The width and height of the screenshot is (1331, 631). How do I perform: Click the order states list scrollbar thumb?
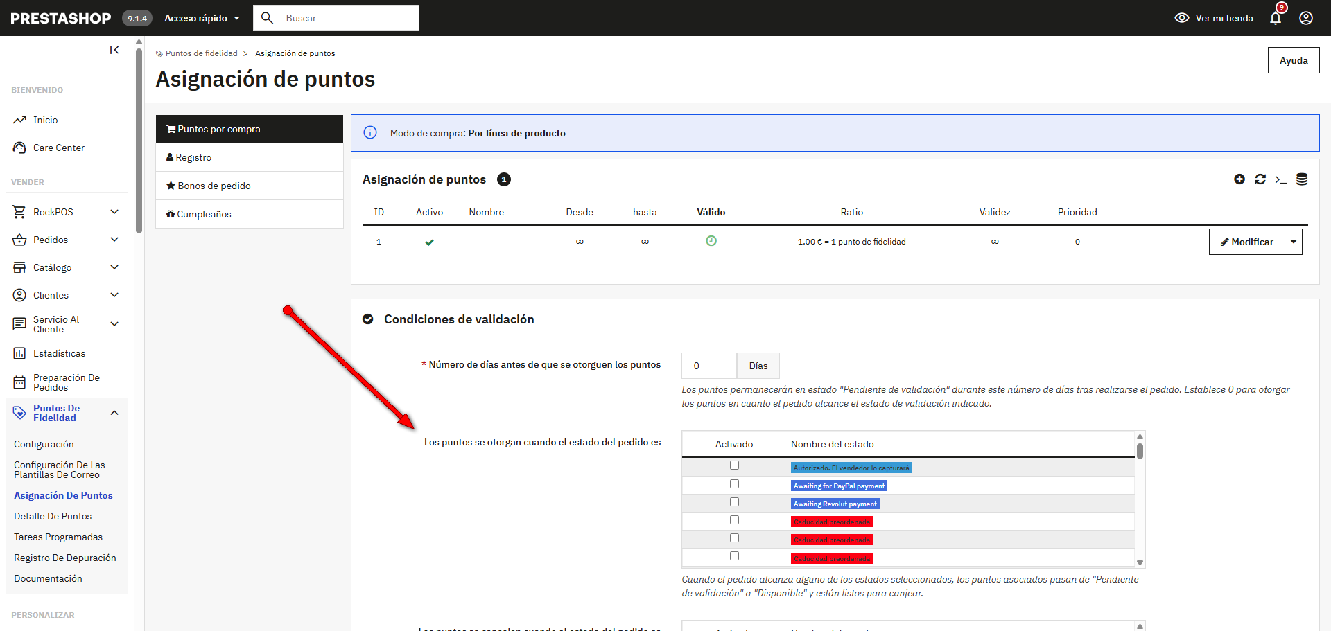click(x=1140, y=451)
